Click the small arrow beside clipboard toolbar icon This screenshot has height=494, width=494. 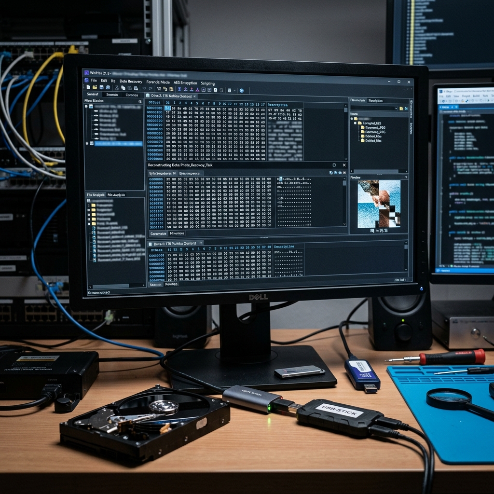coord(234,90)
